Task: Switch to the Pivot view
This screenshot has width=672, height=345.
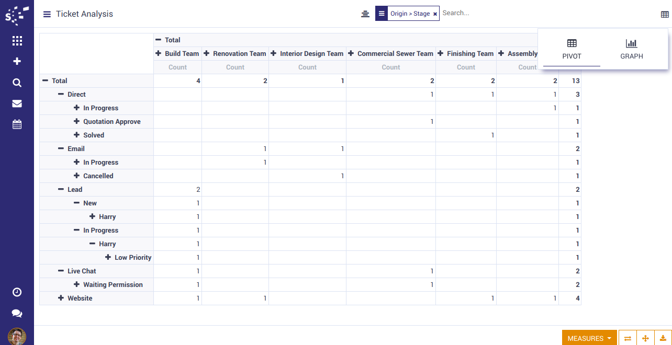Action: [x=572, y=50]
